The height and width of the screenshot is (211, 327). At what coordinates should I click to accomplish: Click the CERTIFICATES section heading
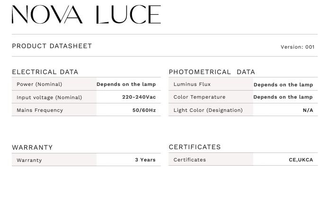click(x=195, y=147)
